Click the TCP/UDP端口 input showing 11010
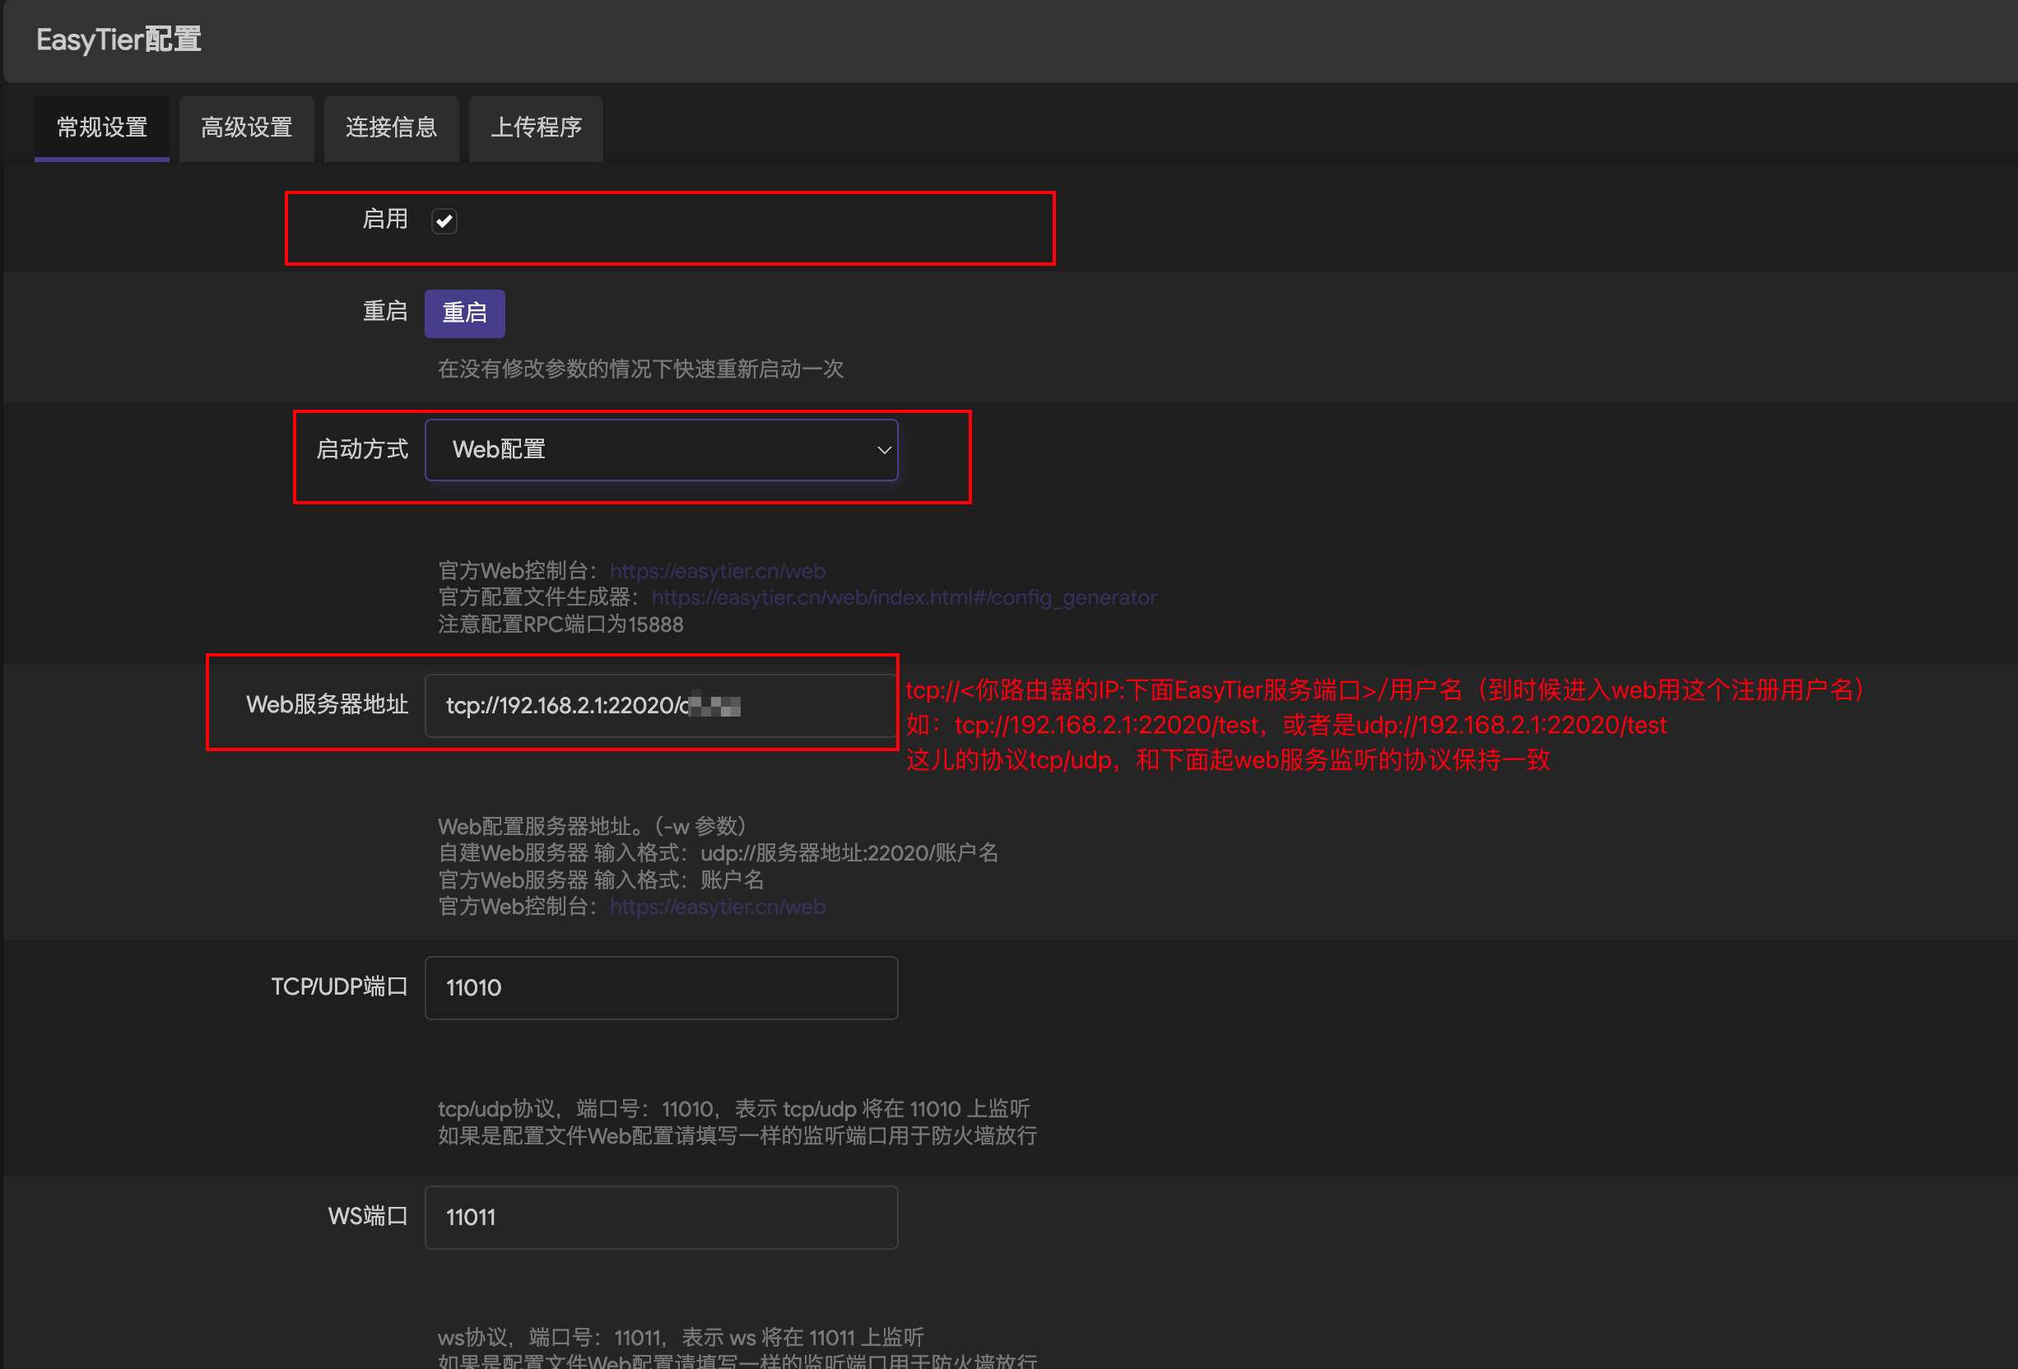The height and width of the screenshot is (1369, 2018). 660,987
